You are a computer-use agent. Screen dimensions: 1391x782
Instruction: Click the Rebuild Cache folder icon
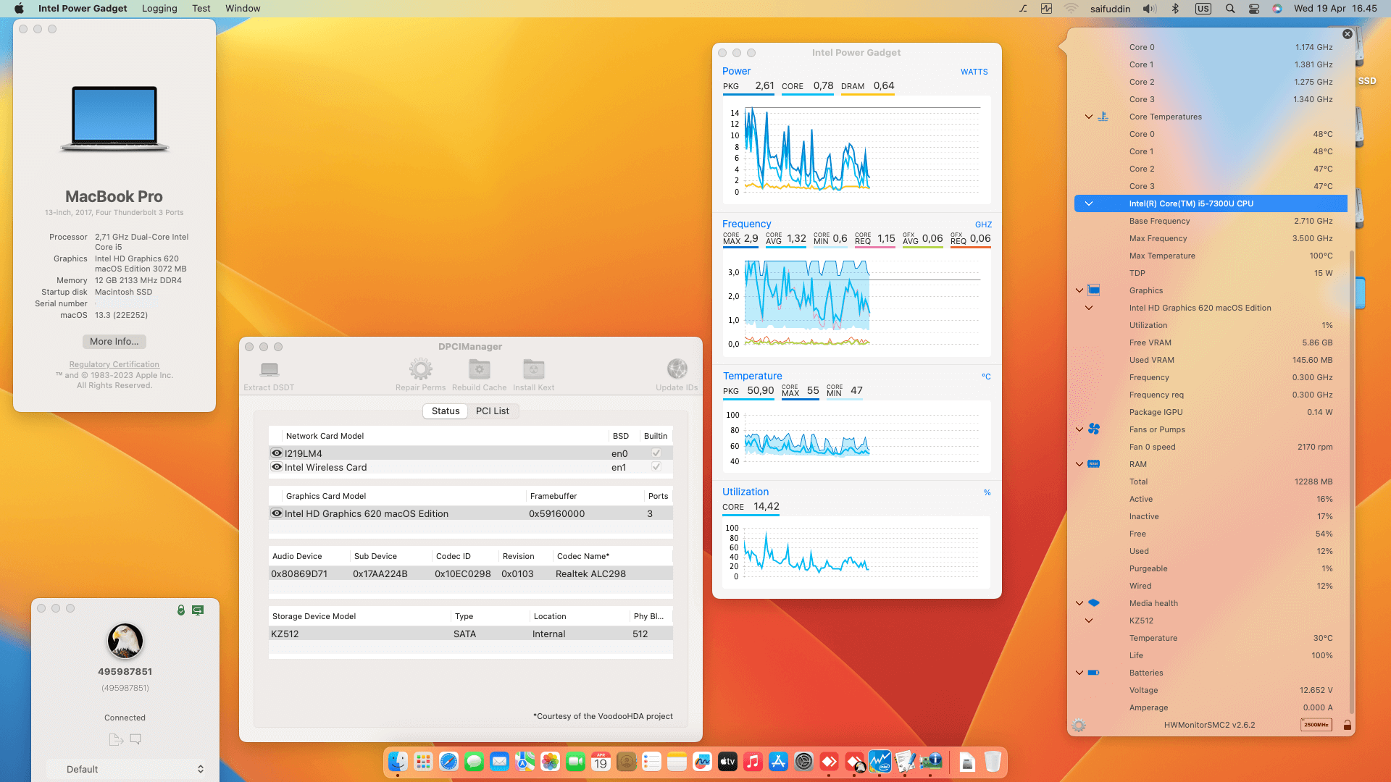(479, 369)
